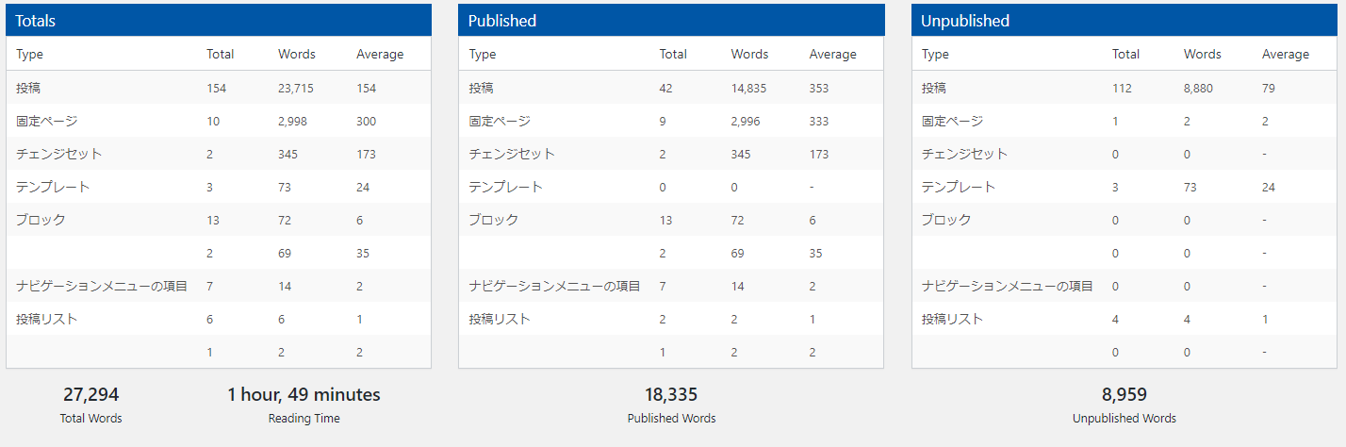
Task: Click the 112 total value
Action: (1122, 88)
